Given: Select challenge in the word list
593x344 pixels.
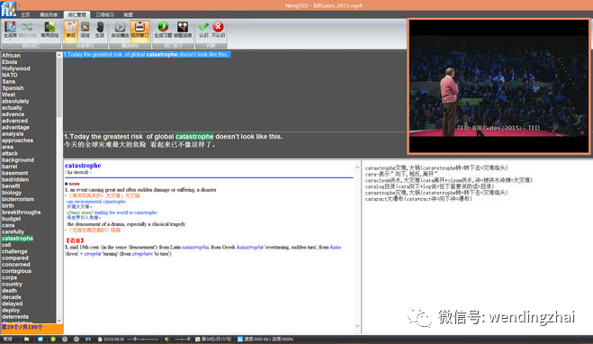Looking at the screenshot, I should coord(14,251).
